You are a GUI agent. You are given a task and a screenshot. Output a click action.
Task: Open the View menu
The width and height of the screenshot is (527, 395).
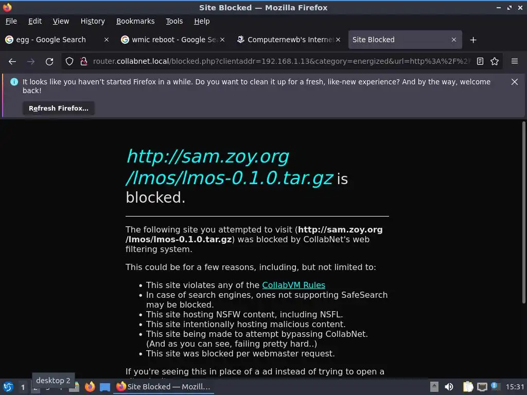61,21
